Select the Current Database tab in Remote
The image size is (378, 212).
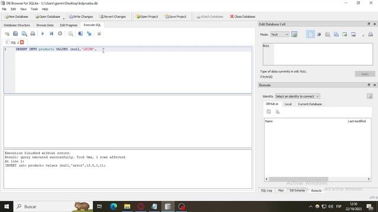[x=309, y=104]
